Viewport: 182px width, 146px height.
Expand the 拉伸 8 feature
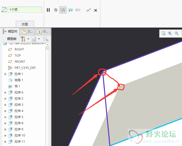pyautogui.click(x=5, y=123)
